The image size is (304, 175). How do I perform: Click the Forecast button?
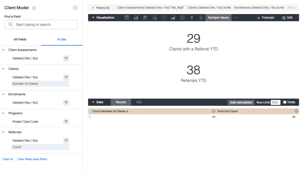click(265, 18)
